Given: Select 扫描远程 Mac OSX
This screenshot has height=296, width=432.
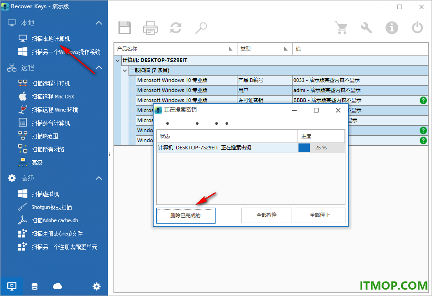Looking at the screenshot, I should (x=53, y=97).
